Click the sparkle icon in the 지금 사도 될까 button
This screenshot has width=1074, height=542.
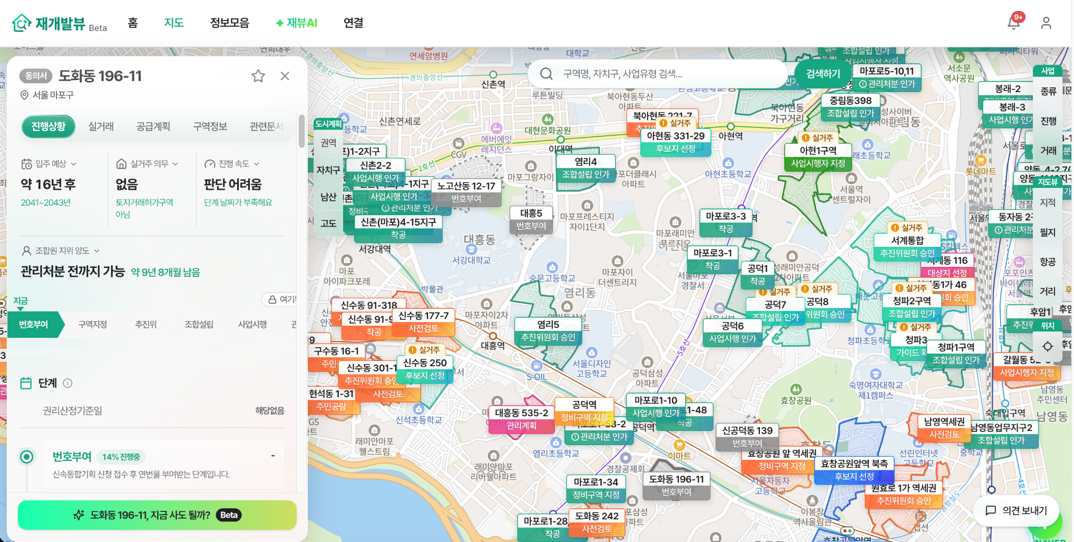point(79,515)
